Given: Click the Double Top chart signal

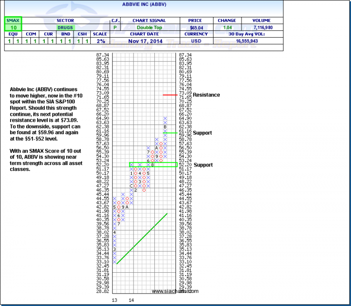Looking at the screenshot, I should click(148, 28).
